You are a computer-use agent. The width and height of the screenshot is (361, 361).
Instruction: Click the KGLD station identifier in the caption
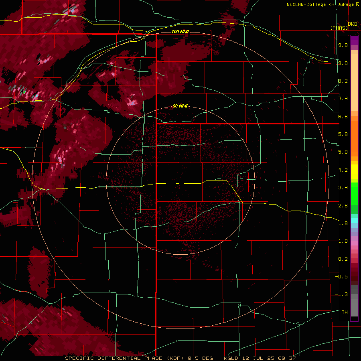(231, 358)
